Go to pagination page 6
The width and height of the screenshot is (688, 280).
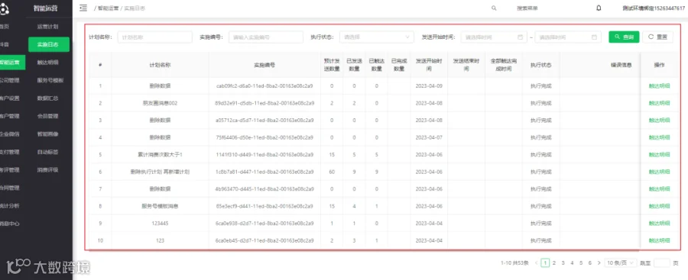(x=589, y=263)
